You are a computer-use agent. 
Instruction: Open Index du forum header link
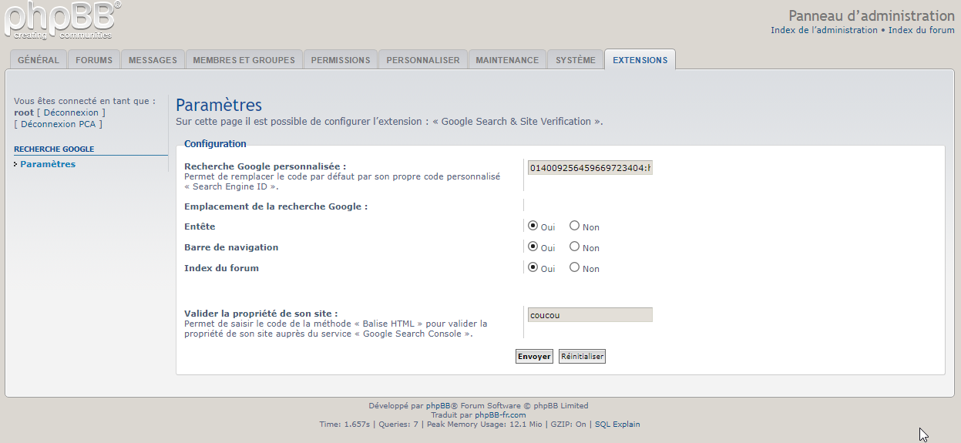921,31
